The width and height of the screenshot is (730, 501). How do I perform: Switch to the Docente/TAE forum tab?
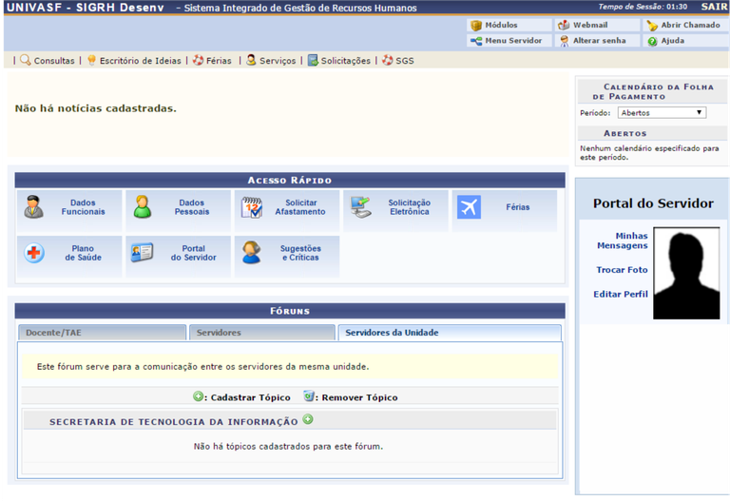pos(101,333)
